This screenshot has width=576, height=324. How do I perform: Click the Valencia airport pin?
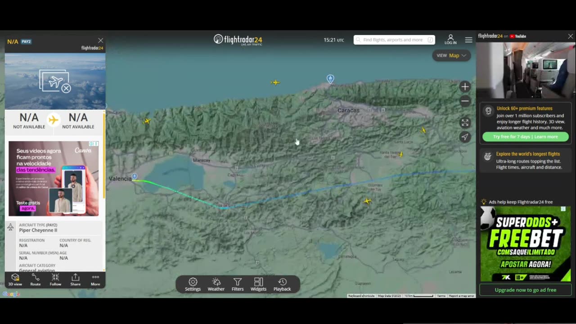tap(134, 177)
